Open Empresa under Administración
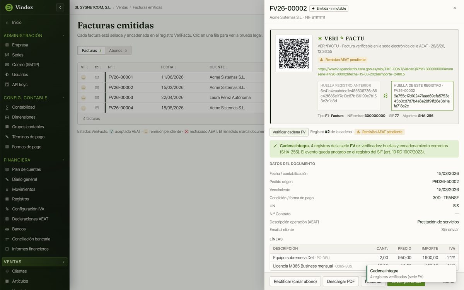The image size is (464, 290). pyautogui.click(x=20, y=45)
